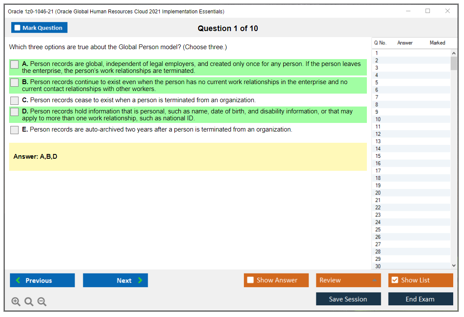Minimize the exam window
The height and width of the screenshot is (317, 464).
point(408,11)
